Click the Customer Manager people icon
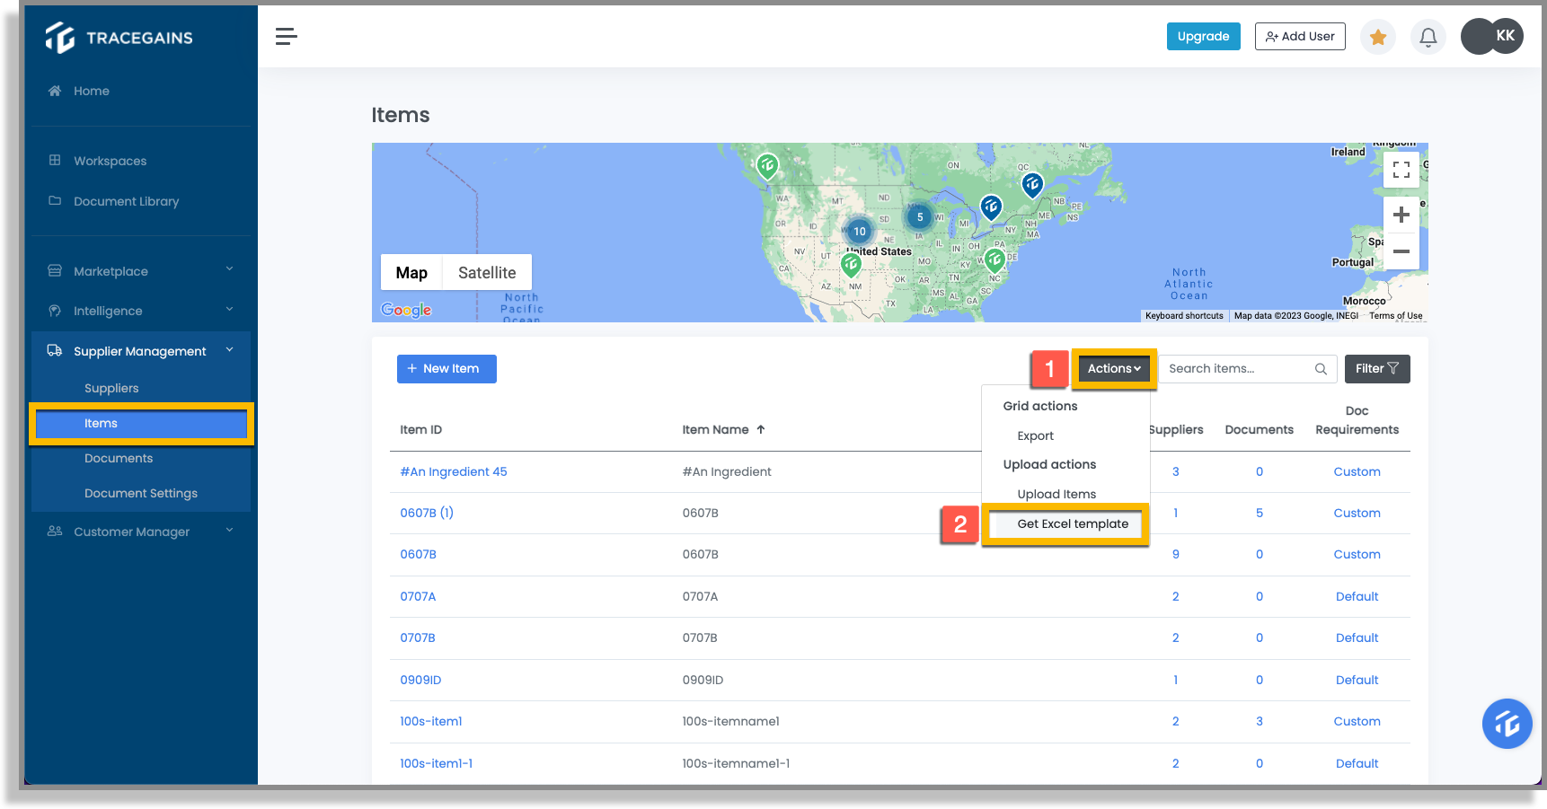This screenshot has height=809, width=1547. pos(55,531)
